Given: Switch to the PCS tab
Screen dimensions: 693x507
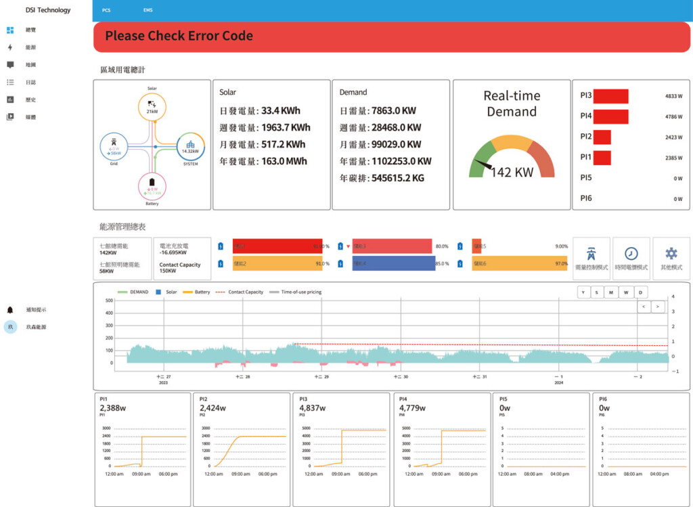Looking at the screenshot, I should [106, 11].
